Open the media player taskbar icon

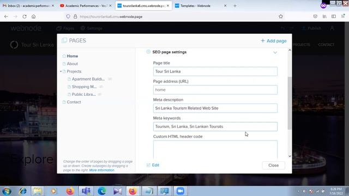[x=53, y=191]
